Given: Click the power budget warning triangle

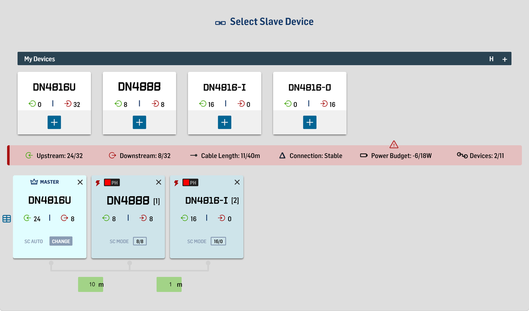Looking at the screenshot, I should (394, 144).
